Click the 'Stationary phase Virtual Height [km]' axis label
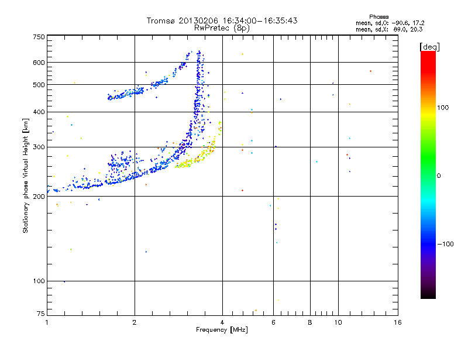Screen dimensions: 468x351 click(x=26, y=175)
